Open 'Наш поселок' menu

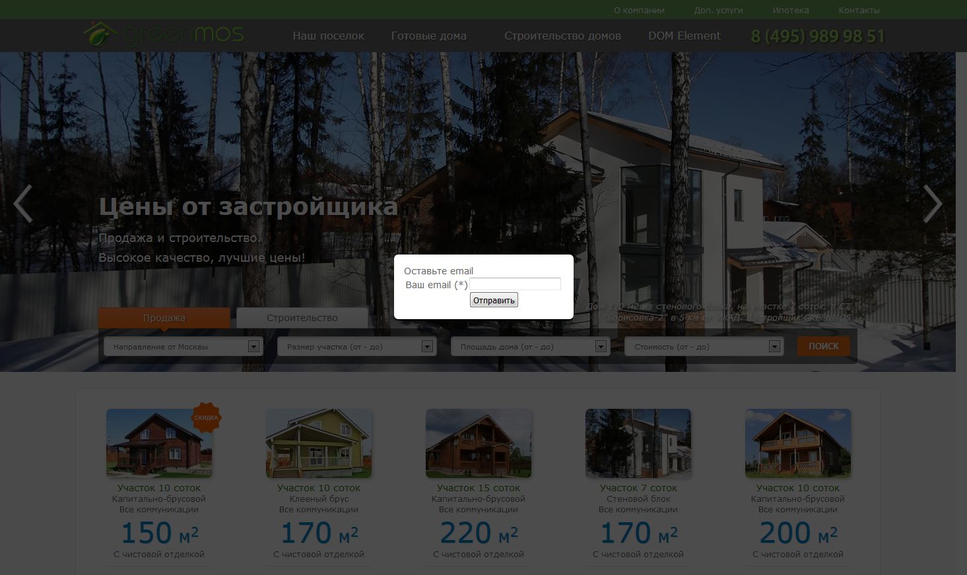pyautogui.click(x=328, y=36)
